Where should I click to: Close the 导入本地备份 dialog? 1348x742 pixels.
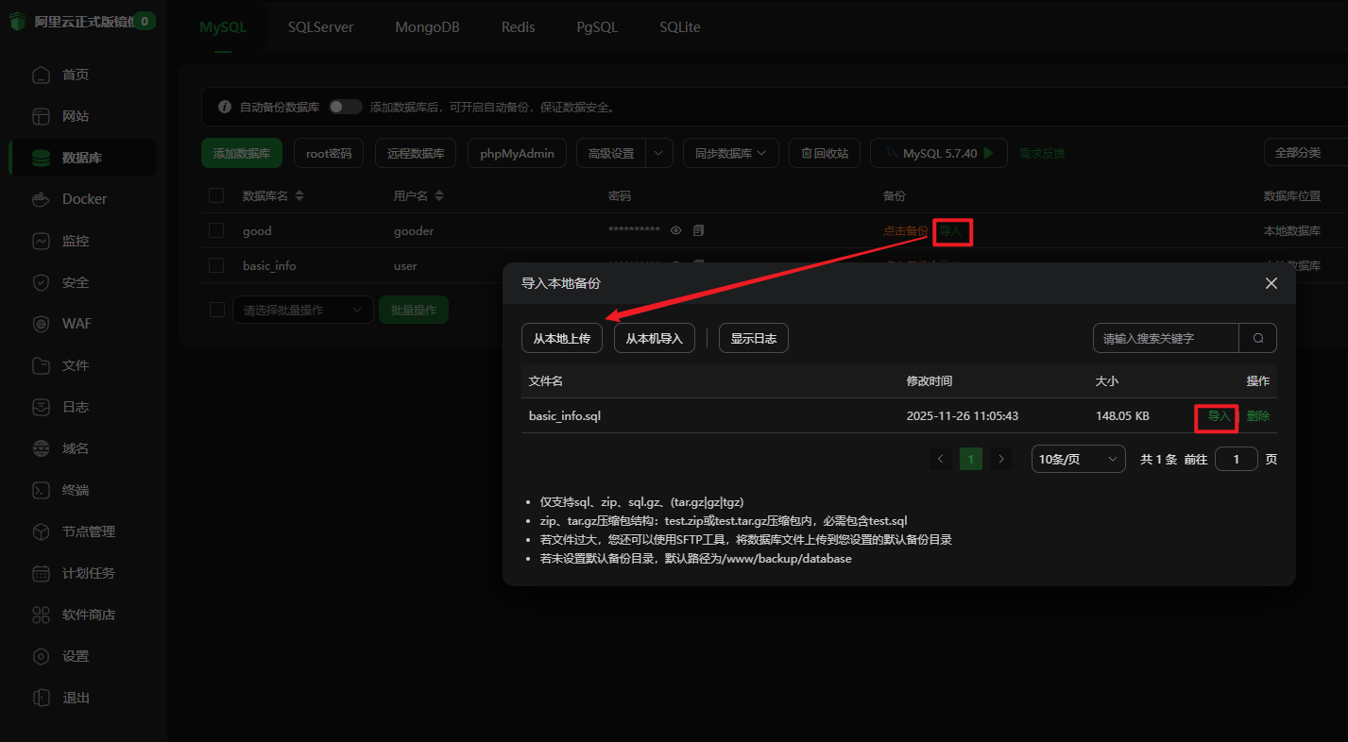pos(1271,283)
